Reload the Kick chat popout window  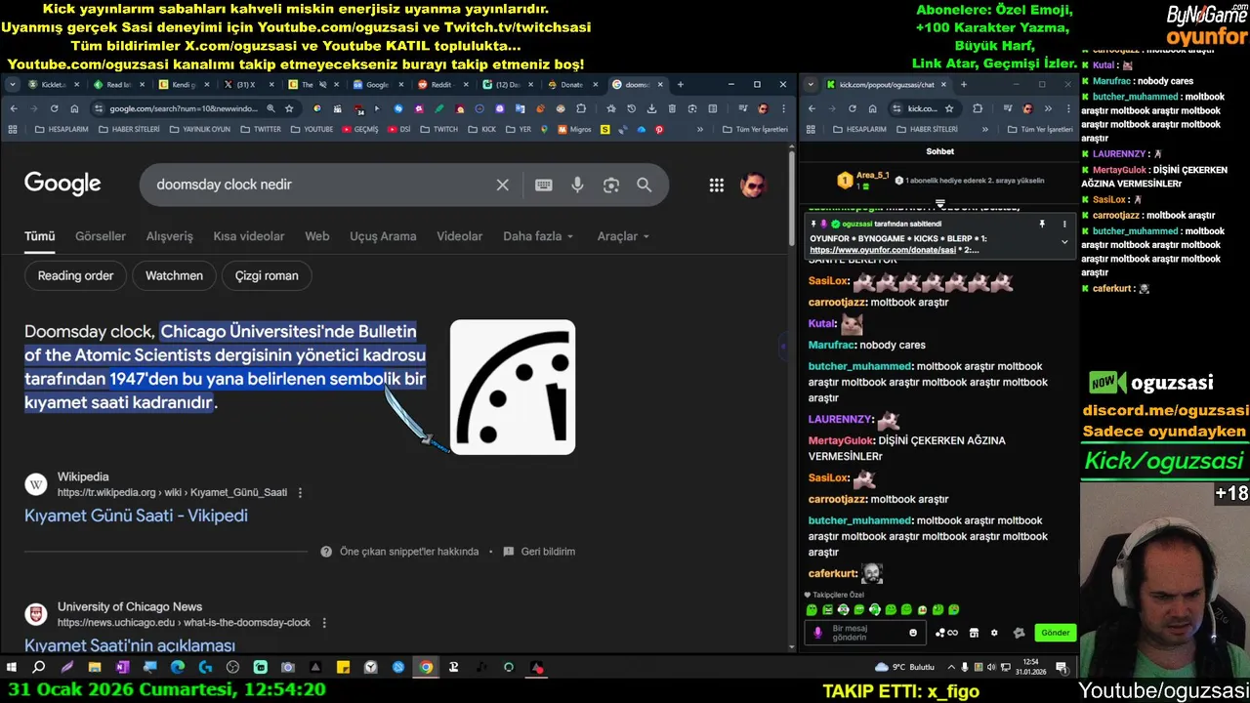click(x=852, y=108)
